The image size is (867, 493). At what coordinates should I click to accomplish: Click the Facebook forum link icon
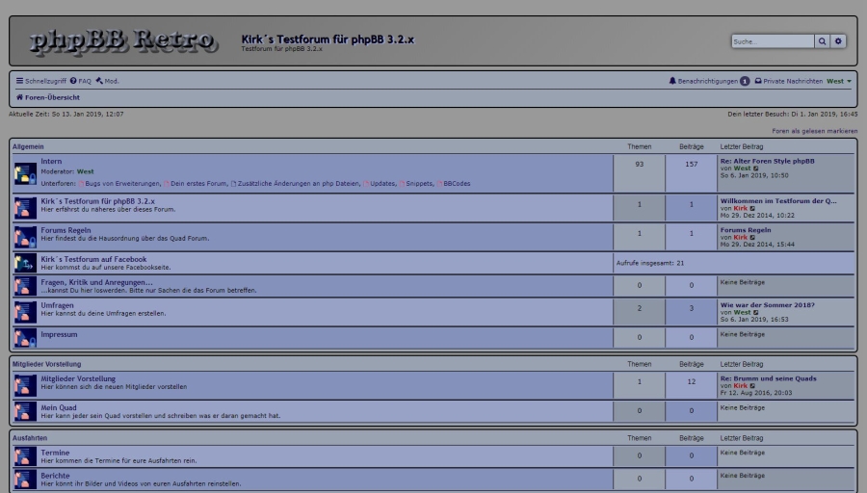(x=25, y=262)
